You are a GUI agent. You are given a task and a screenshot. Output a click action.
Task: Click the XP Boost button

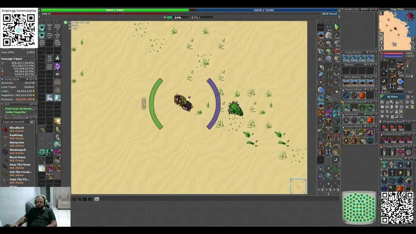[330, 14]
